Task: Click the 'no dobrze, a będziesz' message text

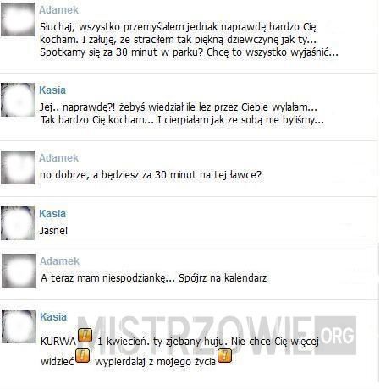Action: pyautogui.click(x=151, y=175)
